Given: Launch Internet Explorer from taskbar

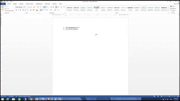Looking at the screenshot, I should (x=8, y=99).
